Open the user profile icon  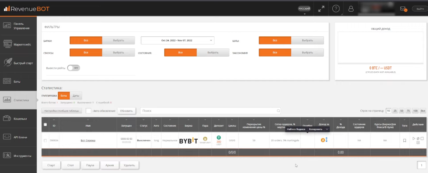pos(351,8)
